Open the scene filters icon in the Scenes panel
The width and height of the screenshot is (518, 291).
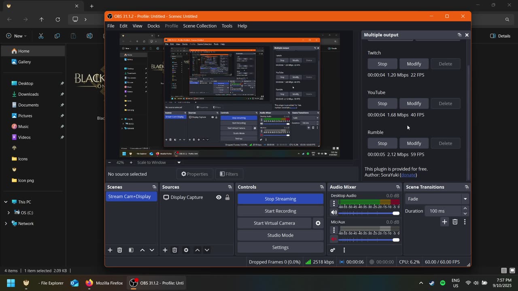pos(131,250)
